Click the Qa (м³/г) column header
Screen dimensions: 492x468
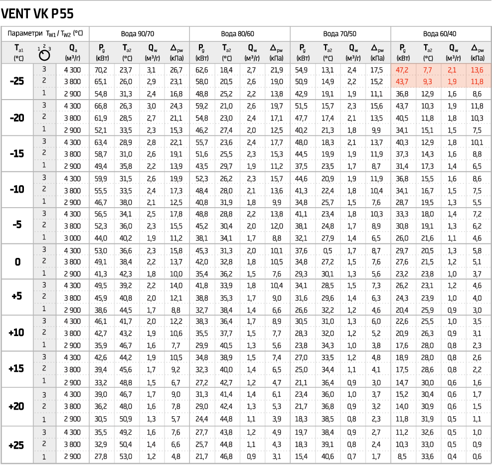coord(73,52)
